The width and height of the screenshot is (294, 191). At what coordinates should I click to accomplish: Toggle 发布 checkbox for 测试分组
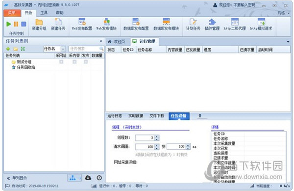point(86,62)
